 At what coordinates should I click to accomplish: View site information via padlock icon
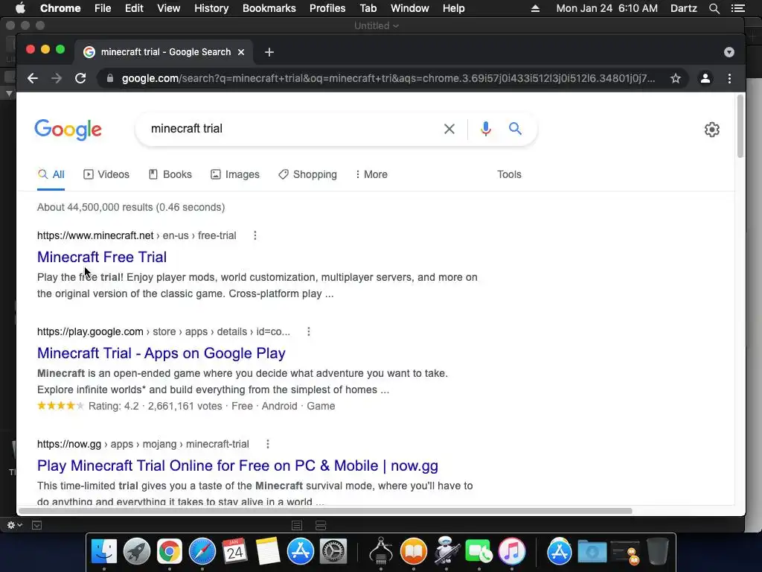[110, 78]
